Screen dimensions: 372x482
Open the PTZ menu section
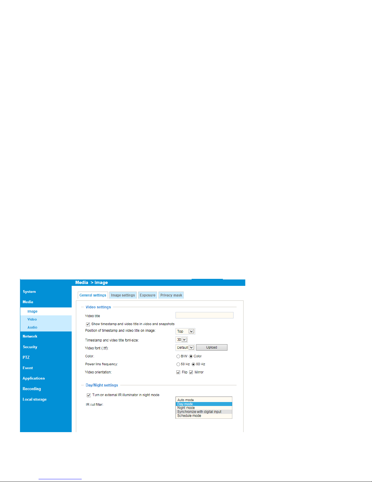coord(26,357)
